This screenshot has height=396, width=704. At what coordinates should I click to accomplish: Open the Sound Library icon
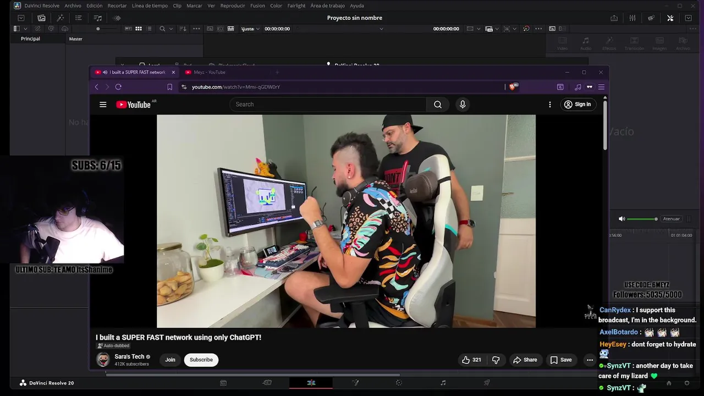(98, 18)
